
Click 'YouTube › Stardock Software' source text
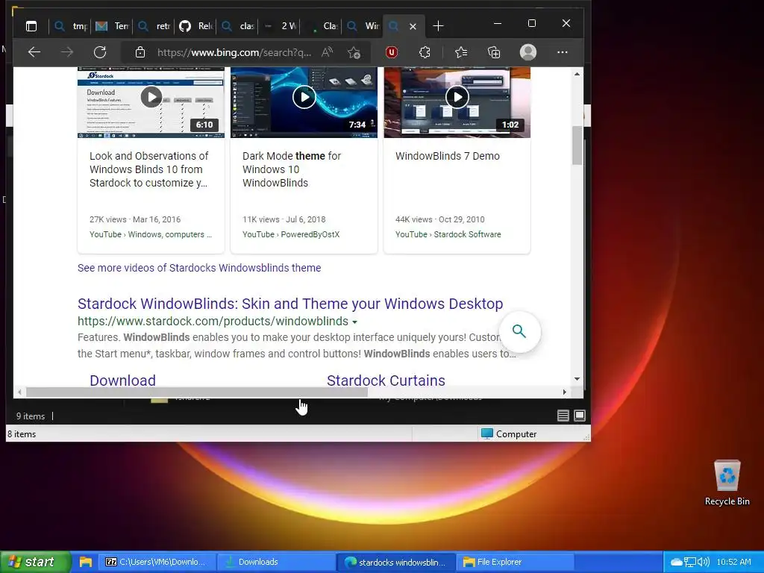pyautogui.click(x=448, y=234)
